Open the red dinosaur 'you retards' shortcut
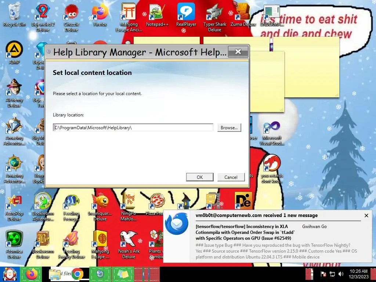Viewport: 376px width, 282px height. coord(272,169)
